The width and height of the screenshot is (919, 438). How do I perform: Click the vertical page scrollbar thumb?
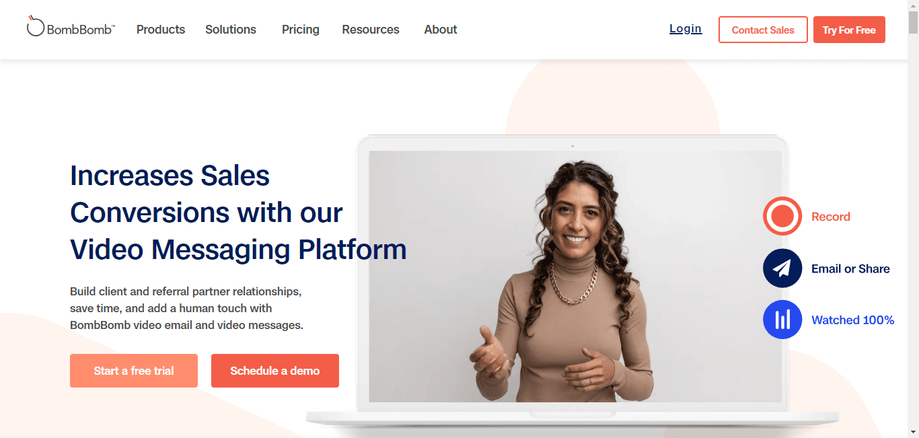pyautogui.click(x=913, y=22)
